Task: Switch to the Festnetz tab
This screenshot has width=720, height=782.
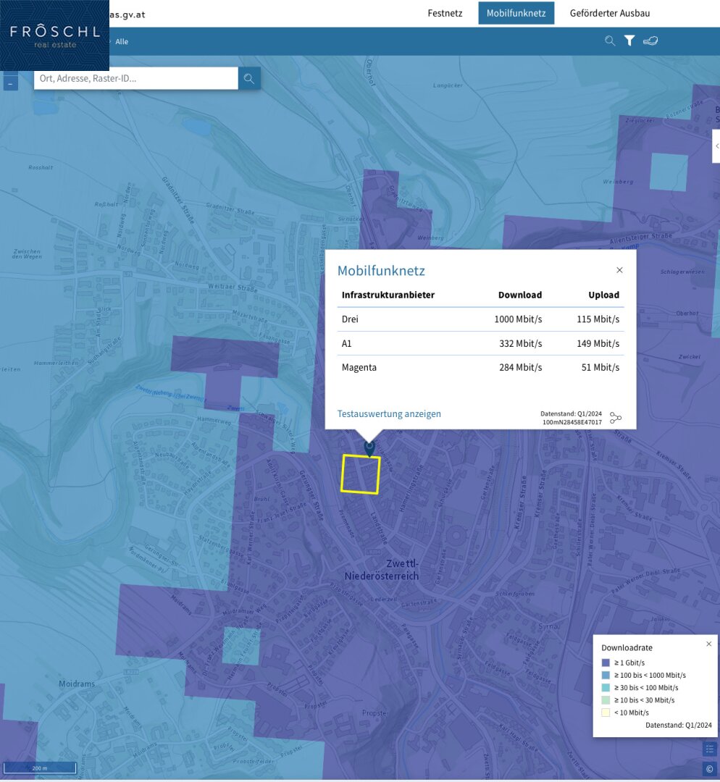Action: 445,14
